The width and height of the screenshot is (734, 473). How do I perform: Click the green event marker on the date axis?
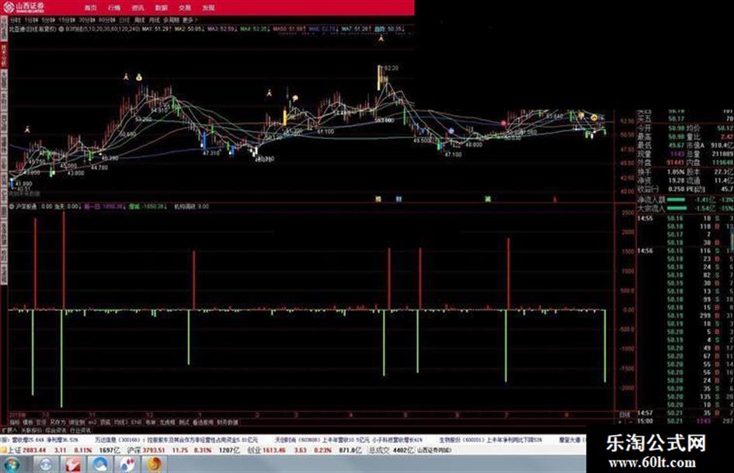point(488,199)
